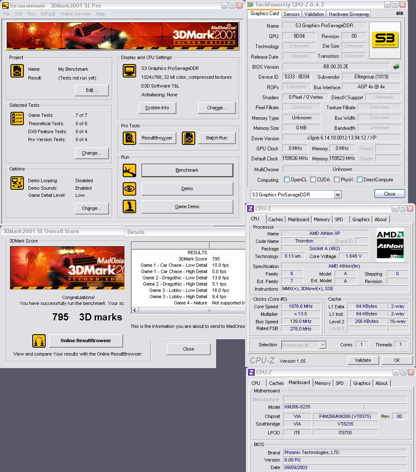Switch to Caches tab in upper CPU-Z window
The image size is (416, 472).
tap(275, 219)
